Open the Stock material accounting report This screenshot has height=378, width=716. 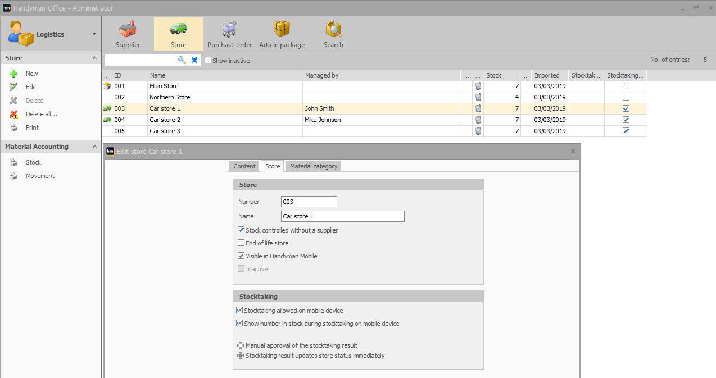point(33,162)
